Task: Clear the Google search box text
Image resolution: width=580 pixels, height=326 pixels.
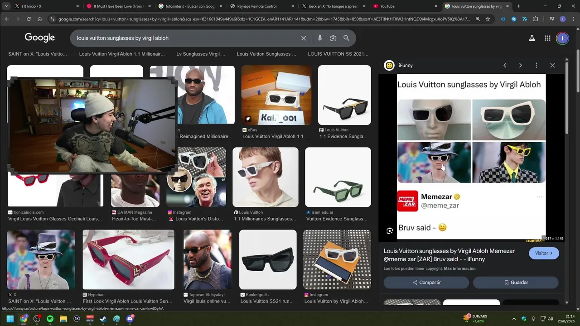Action: pyautogui.click(x=304, y=38)
